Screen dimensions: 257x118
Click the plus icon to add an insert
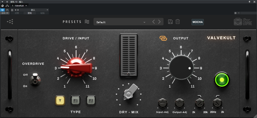tap(7, 2)
